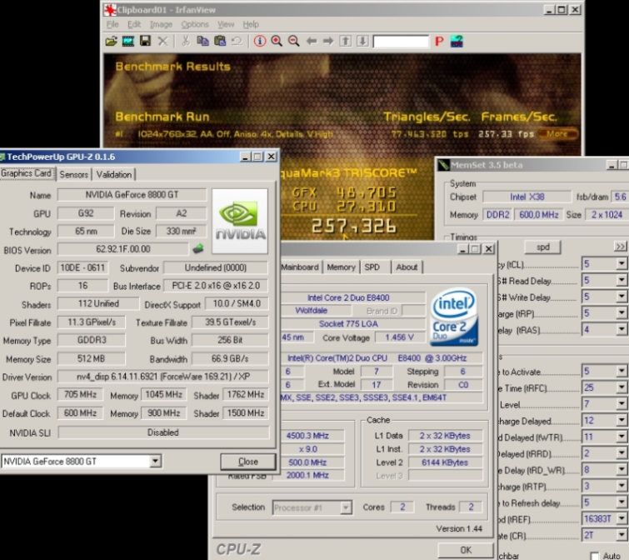The height and width of the screenshot is (560, 629).
Task: Switch to the Memory tab in CPU-Z
Action: pyautogui.click(x=341, y=267)
